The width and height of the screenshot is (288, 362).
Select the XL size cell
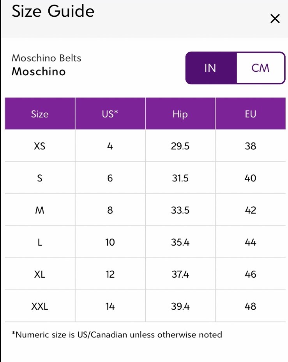tap(40, 274)
